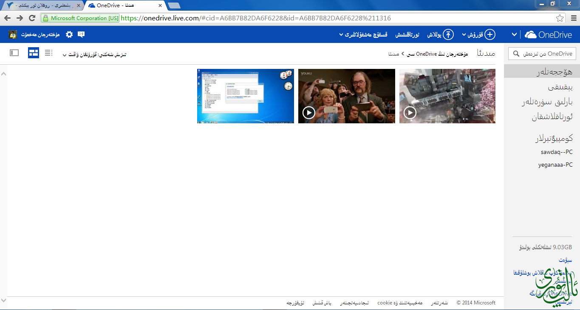Viewport: 580px width, 310px height.
Task: Click the ئۇيغۇرچە language footer link
Action: [x=295, y=303]
